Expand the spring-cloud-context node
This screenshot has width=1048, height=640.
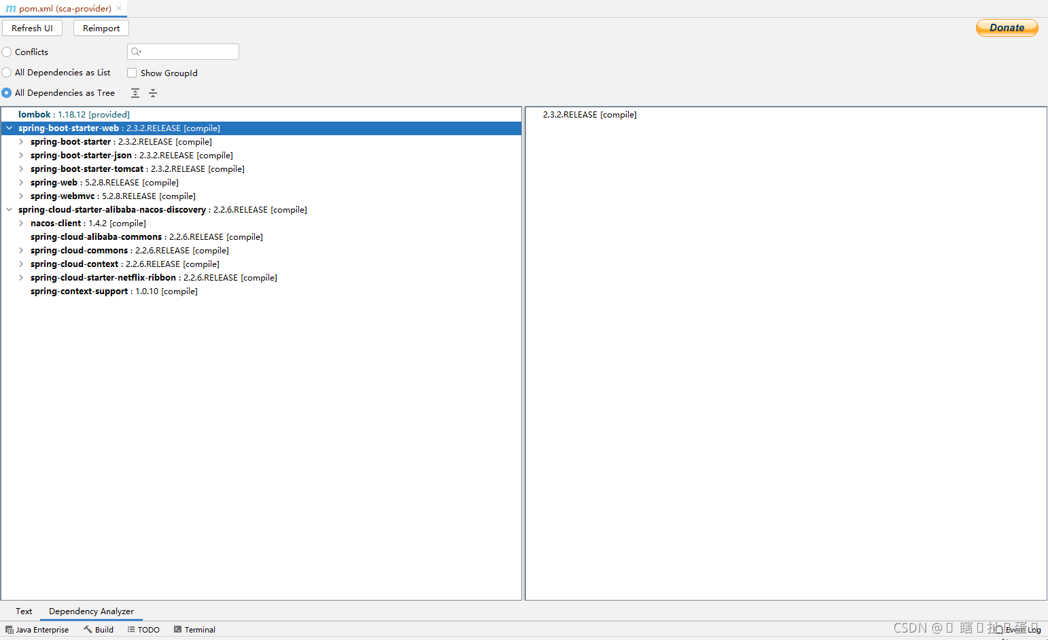[21, 264]
